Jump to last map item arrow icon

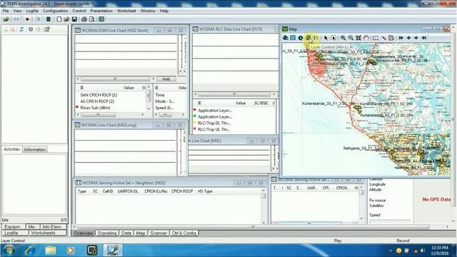pyautogui.click(x=424, y=38)
